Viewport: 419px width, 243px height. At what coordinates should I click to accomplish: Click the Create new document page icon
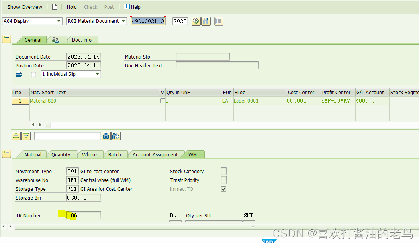click(55, 7)
